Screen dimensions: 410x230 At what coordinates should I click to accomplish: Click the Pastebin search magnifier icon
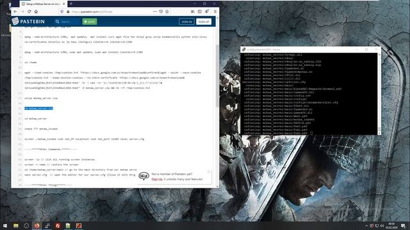point(57,22)
